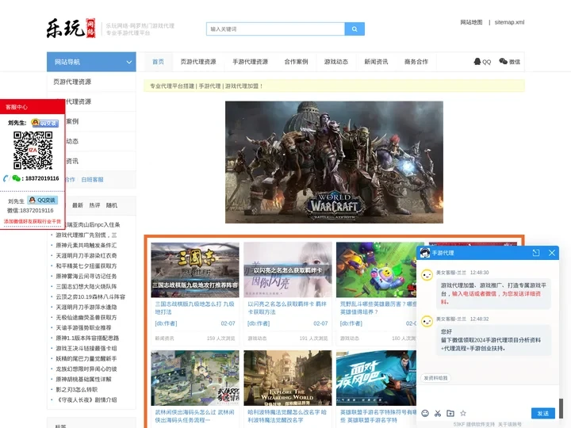Open the 游戏动态 nav tab
Viewport: 571px width, 428px height.
(x=336, y=62)
